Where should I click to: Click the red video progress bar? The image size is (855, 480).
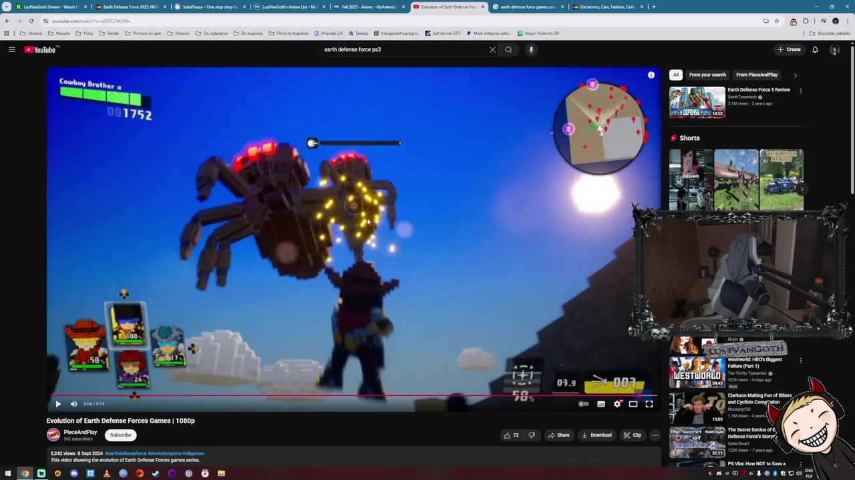[353, 396]
